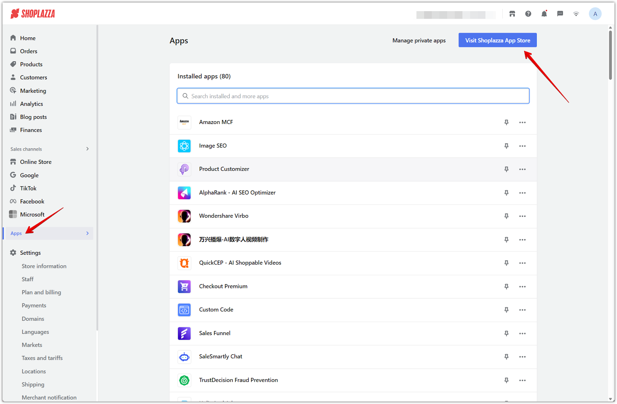The image size is (617, 404).
Task: Open the Wondershare Virbo app icon
Action: [x=184, y=216]
